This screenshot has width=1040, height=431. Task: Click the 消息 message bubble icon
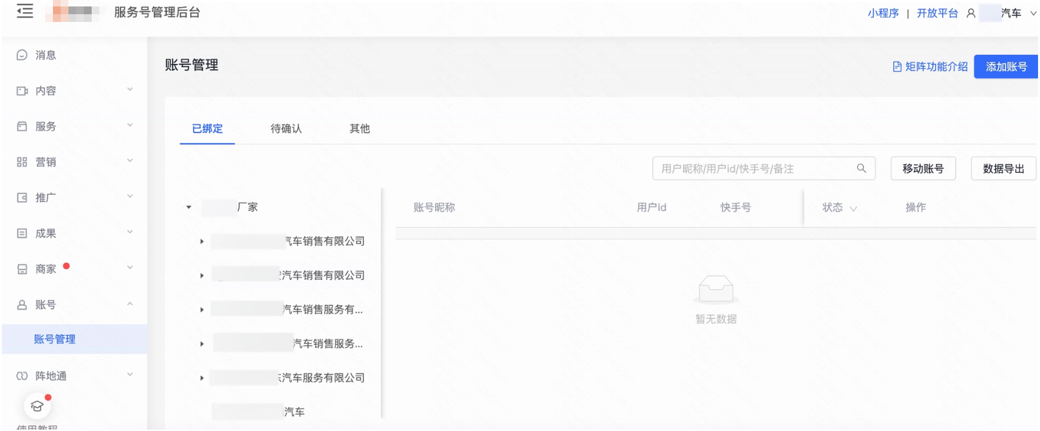(x=22, y=55)
